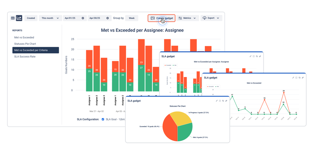
Task: Refresh the Statuses Pie Chart gadget
Action: point(223,101)
